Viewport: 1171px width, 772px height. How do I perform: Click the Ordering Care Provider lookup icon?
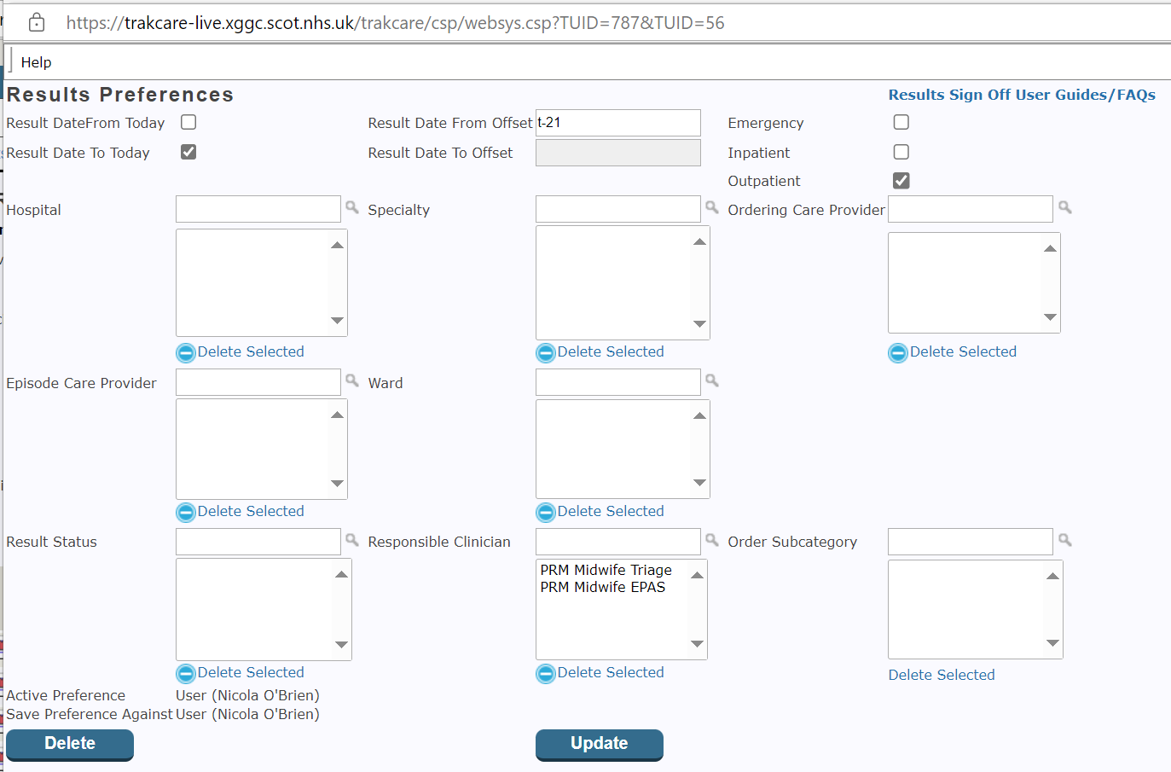coord(1065,207)
